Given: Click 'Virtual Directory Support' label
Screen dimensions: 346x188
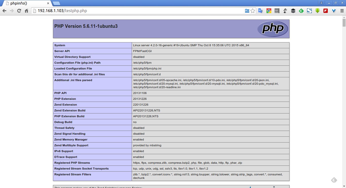Looking at the screenshot, I should pyautogui.click(x=72, y=57).
